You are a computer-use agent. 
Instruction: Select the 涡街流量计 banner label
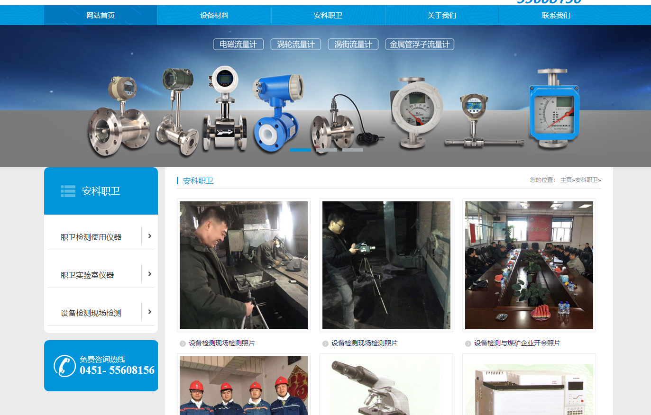pyautogui.click(x=353, y=45)
